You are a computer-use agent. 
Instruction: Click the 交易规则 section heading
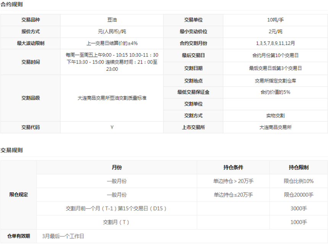click(x=11, y=150)
